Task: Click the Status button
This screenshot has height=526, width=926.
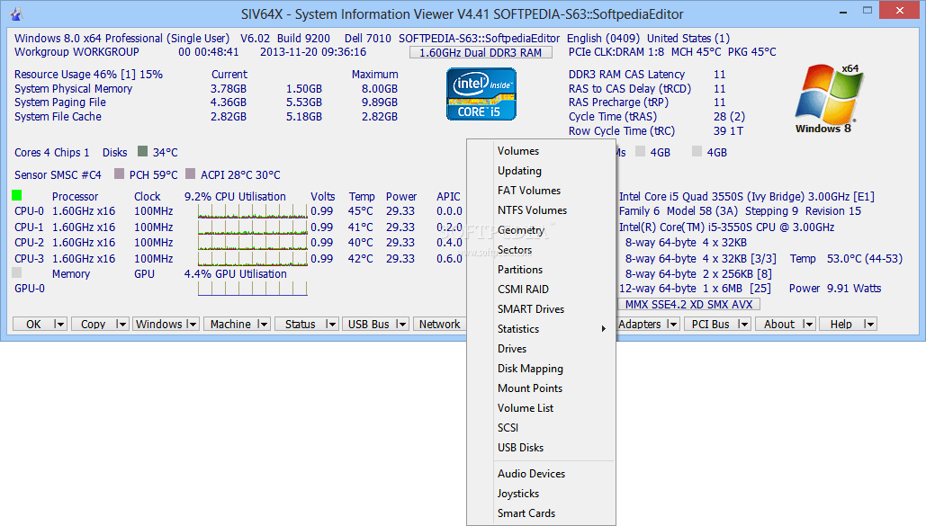Action: [300, 324]
